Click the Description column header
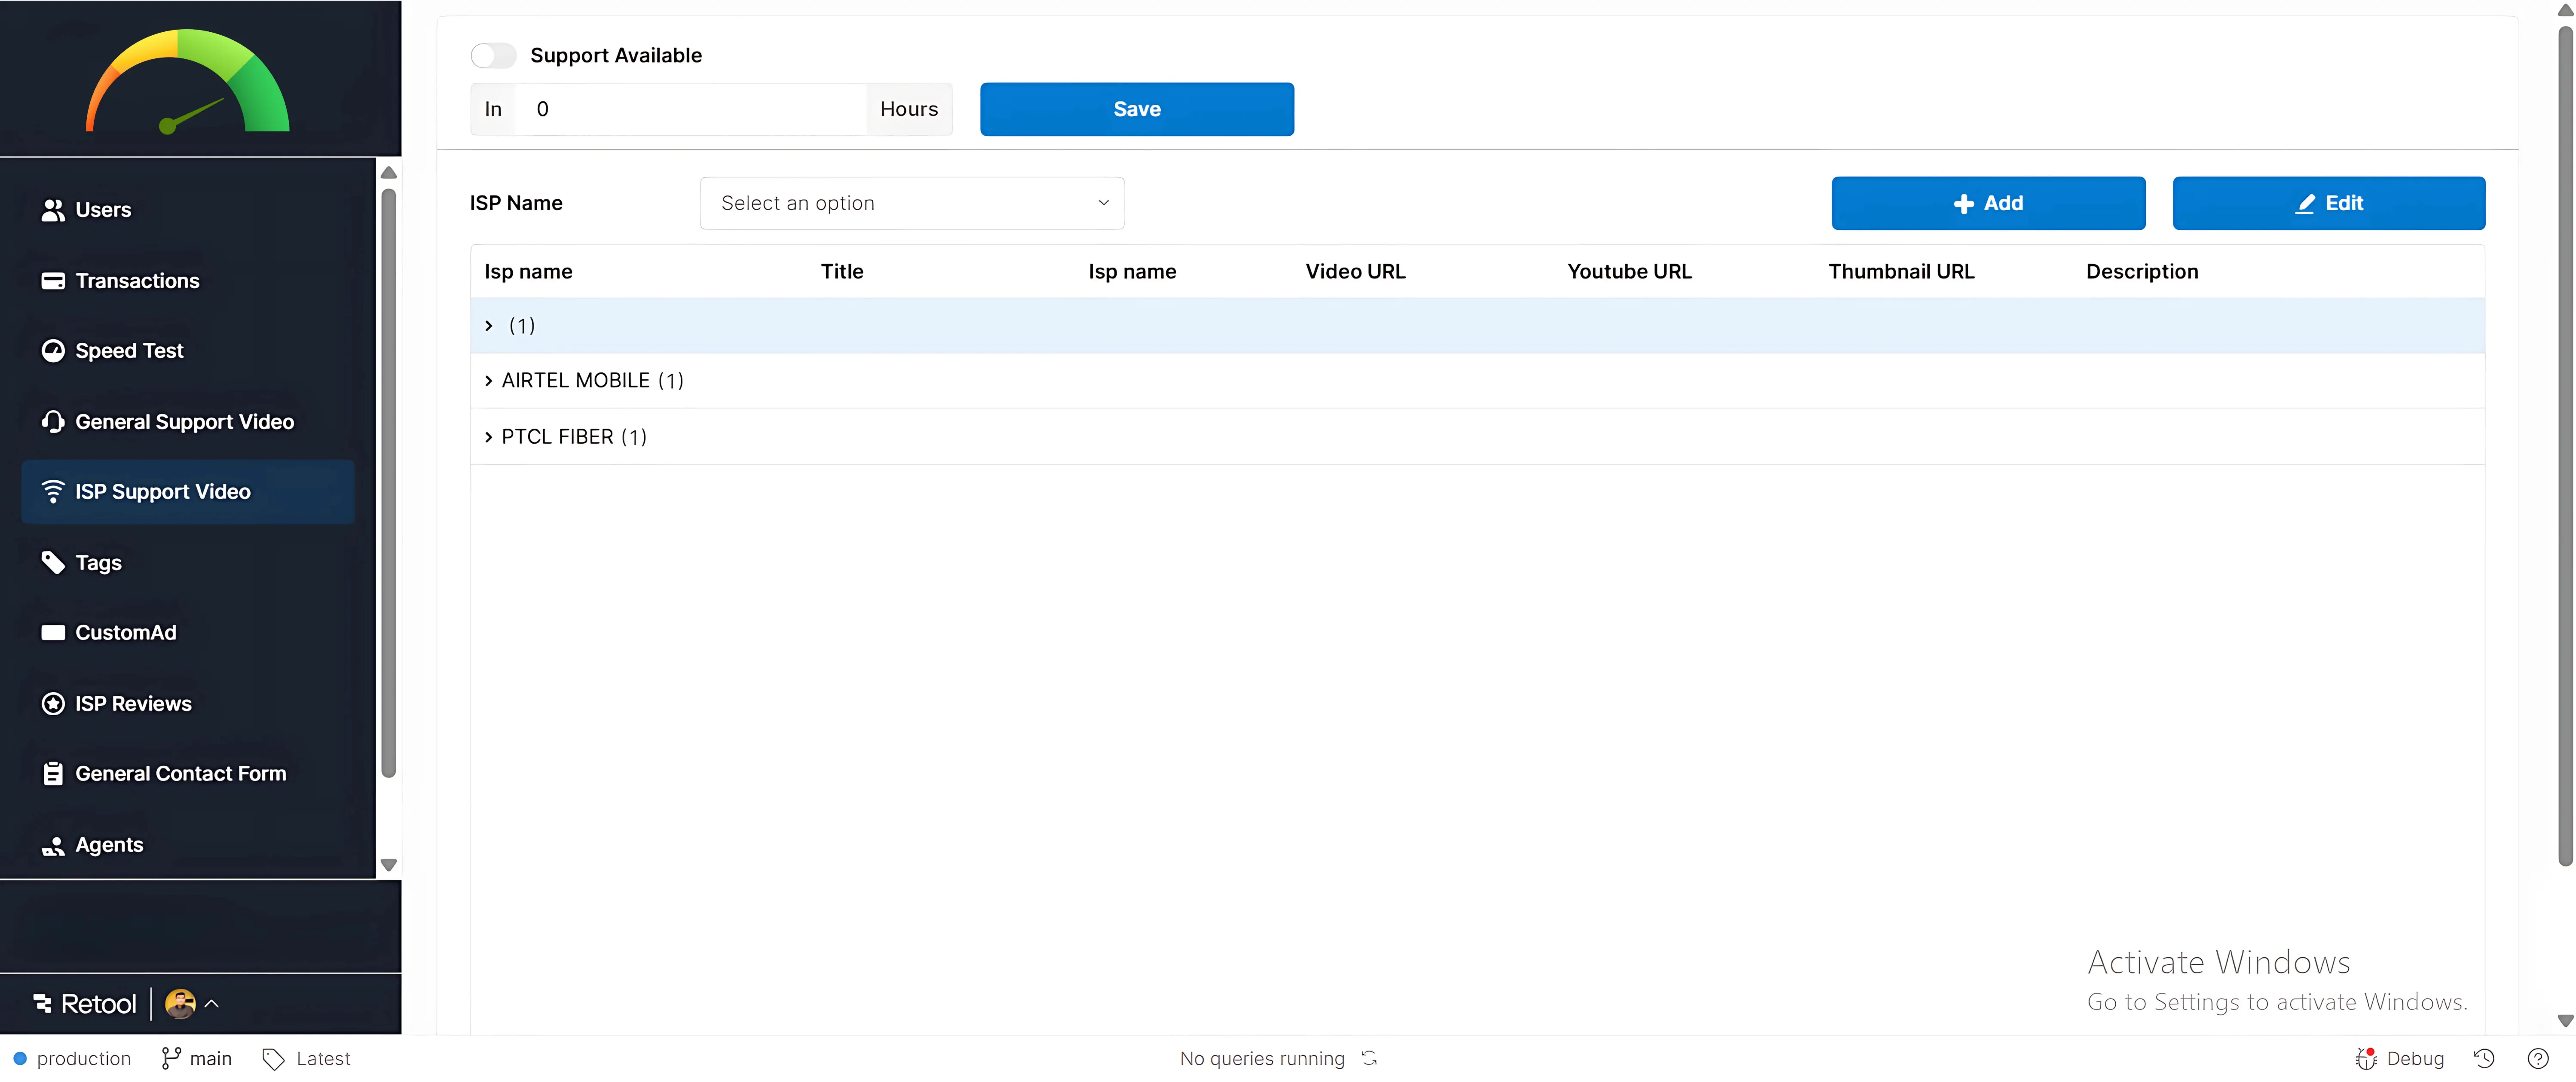The width and height of the screenshot is (2576, 1082). [x=2142, y=272]
